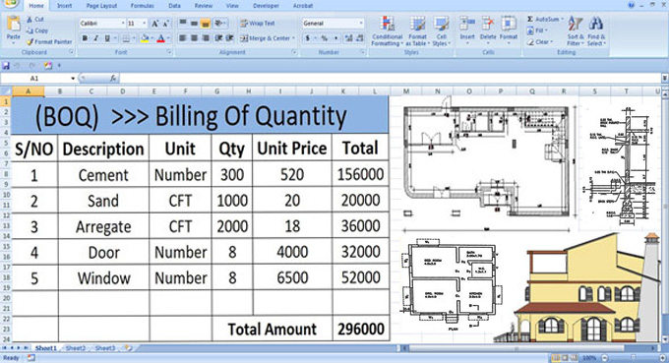669x363 pixels.
Task: Switch to the Formulas tab
Action: [142, 6]
